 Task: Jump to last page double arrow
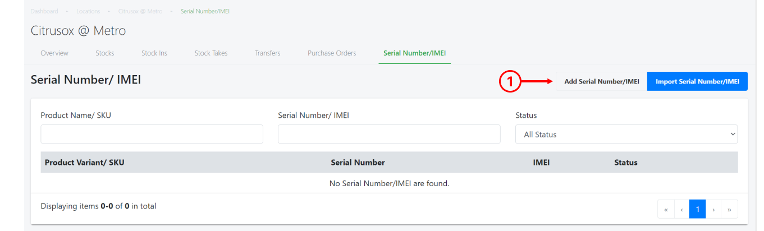[x=729, y=209]
